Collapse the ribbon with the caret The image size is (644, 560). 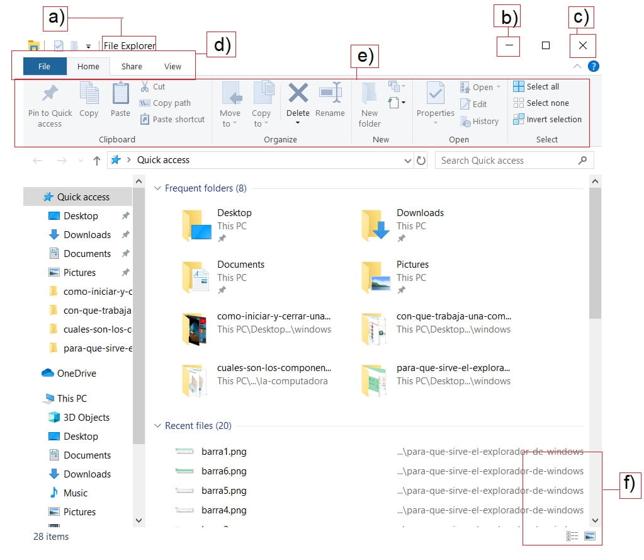(x=577, y=66)
